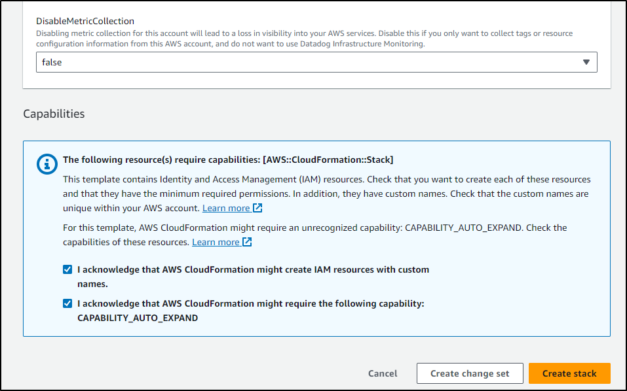Viewport: 627px width, 391px height.
Task: Click the CAPABILITY_AUTO_EXPAND label under second checkbox
Action: tap(138, 318)
